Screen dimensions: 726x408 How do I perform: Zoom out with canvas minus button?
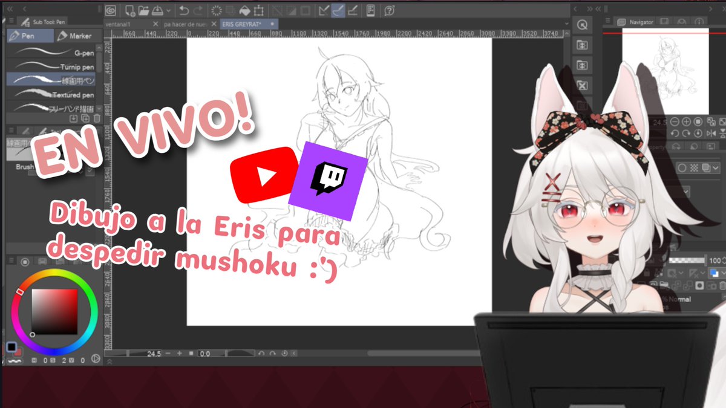(168, 354)
